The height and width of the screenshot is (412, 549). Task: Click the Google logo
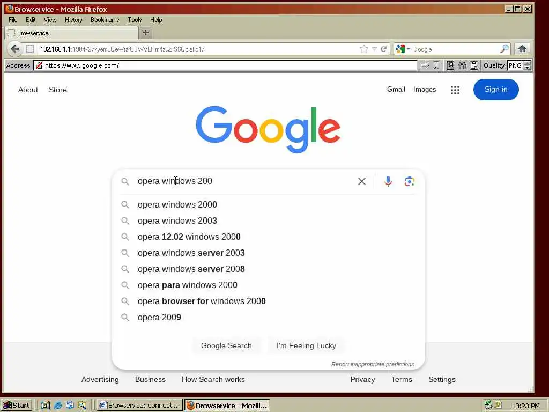[x=268, y=129]
